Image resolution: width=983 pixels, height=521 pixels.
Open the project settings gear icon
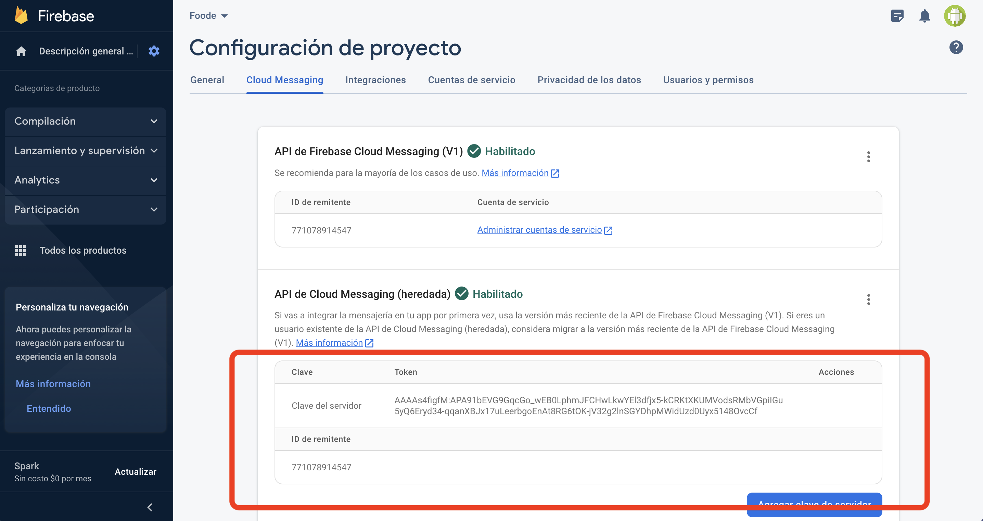coord(154,51)
